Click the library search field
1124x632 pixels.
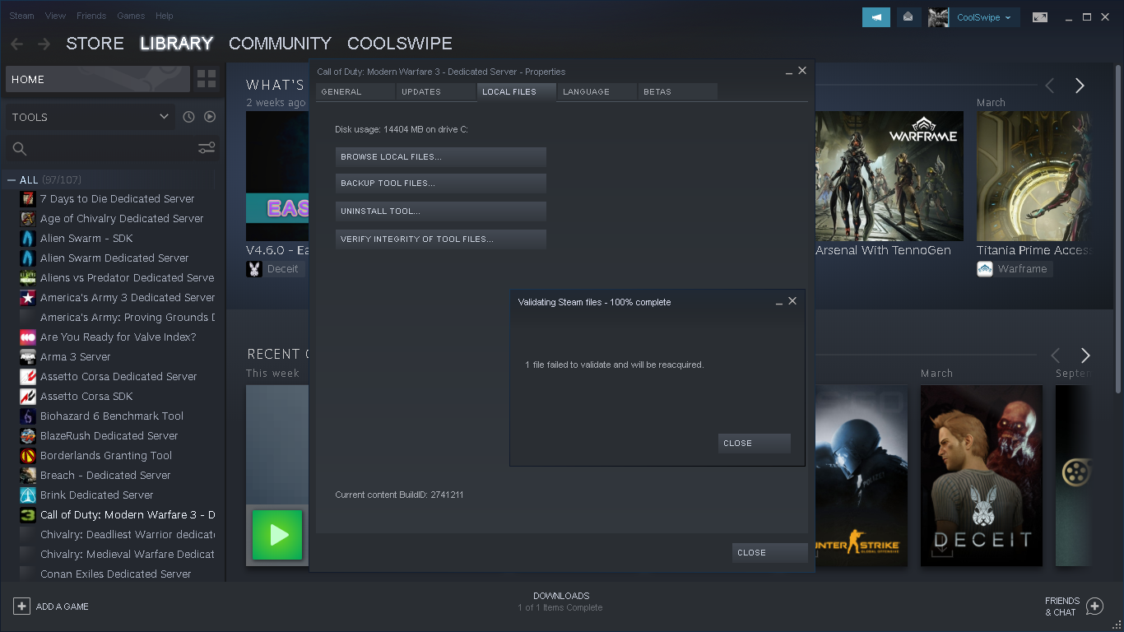click(111, 149)
